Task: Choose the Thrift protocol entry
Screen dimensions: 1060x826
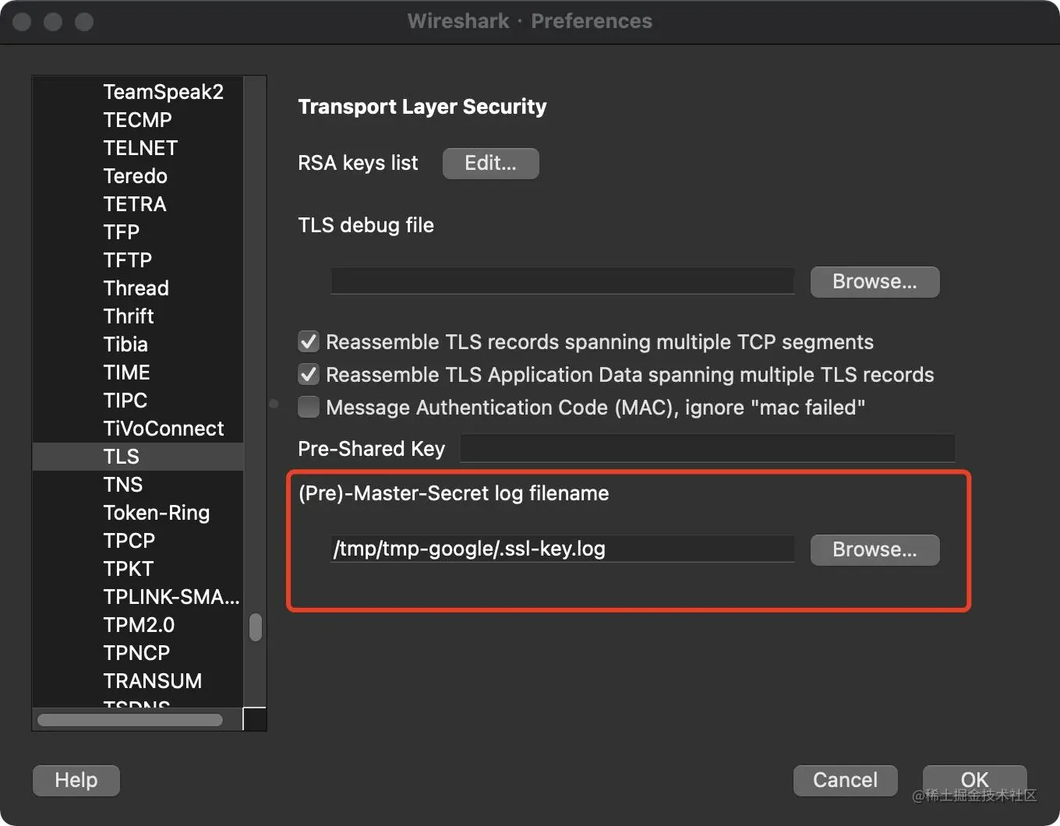Action: coord(138,316)
